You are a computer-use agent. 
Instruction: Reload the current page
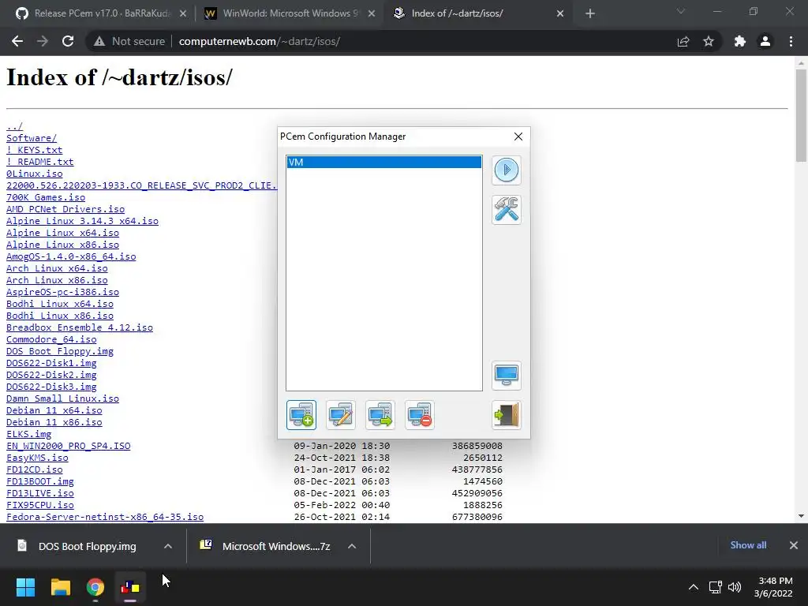pyautogui.click(x=68, y=41)
